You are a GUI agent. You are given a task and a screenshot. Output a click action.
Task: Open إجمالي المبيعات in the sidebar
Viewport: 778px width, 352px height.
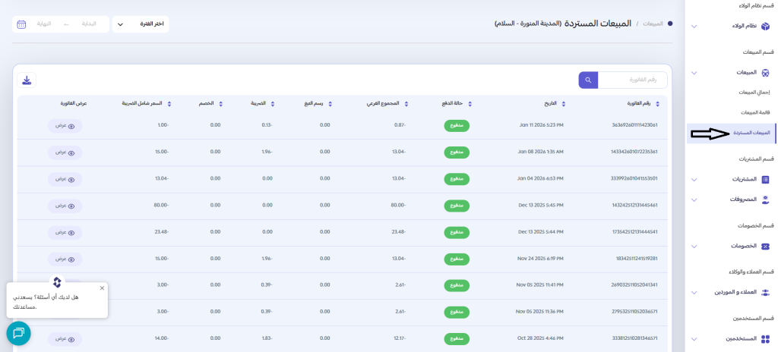[x=754, y=92]
